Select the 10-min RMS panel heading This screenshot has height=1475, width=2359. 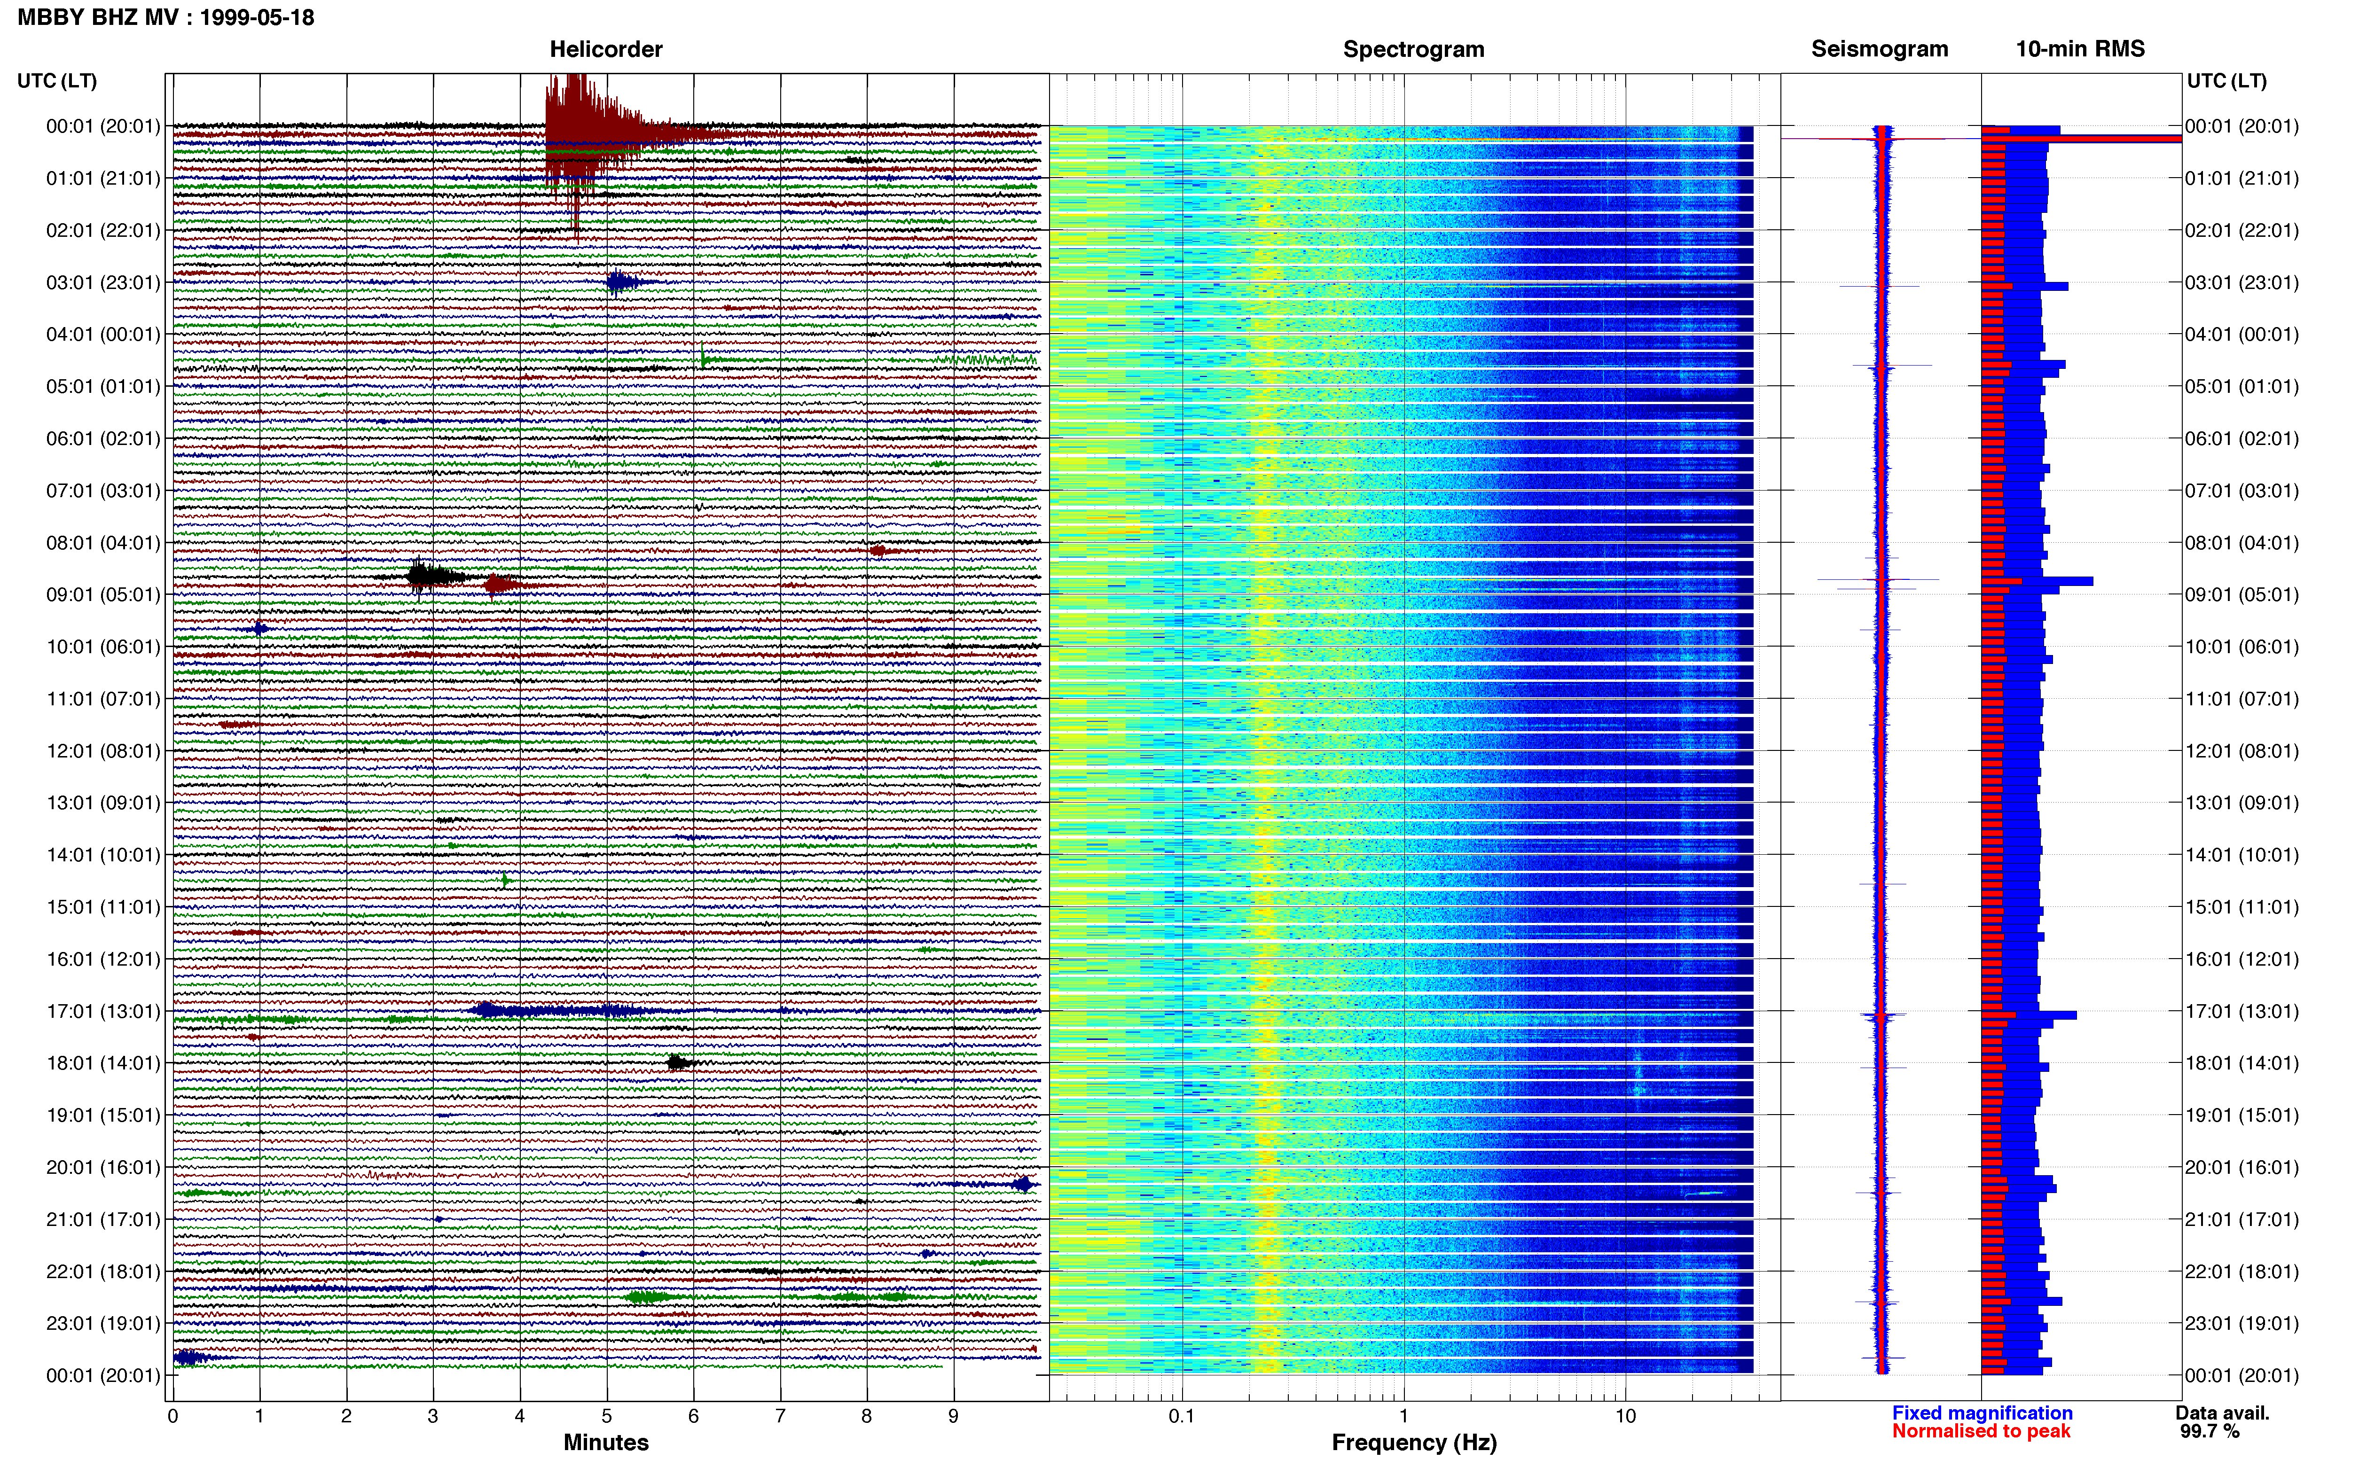point(2080,50)
